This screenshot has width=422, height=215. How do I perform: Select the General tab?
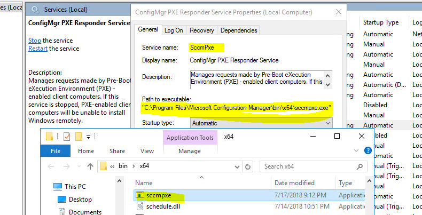pos(148,29)
